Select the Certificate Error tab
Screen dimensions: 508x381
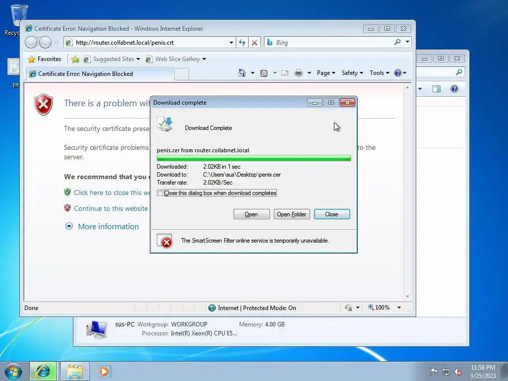click(x=100, y=74)
